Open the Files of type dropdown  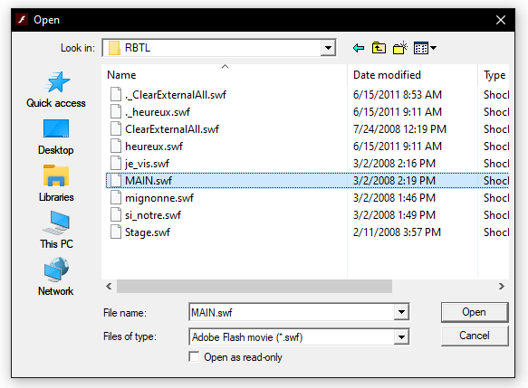(401, 336)
